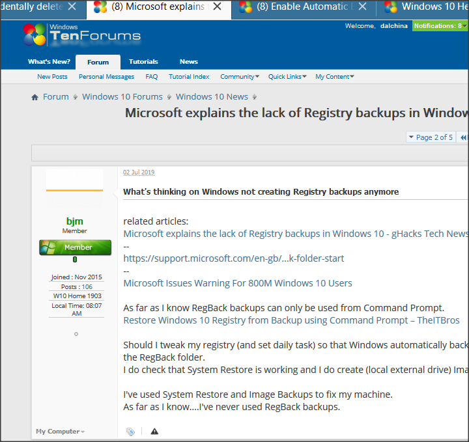469x442 pixels.
Task: Open the Page 2 of 5 dropdown
Action: 431,137
